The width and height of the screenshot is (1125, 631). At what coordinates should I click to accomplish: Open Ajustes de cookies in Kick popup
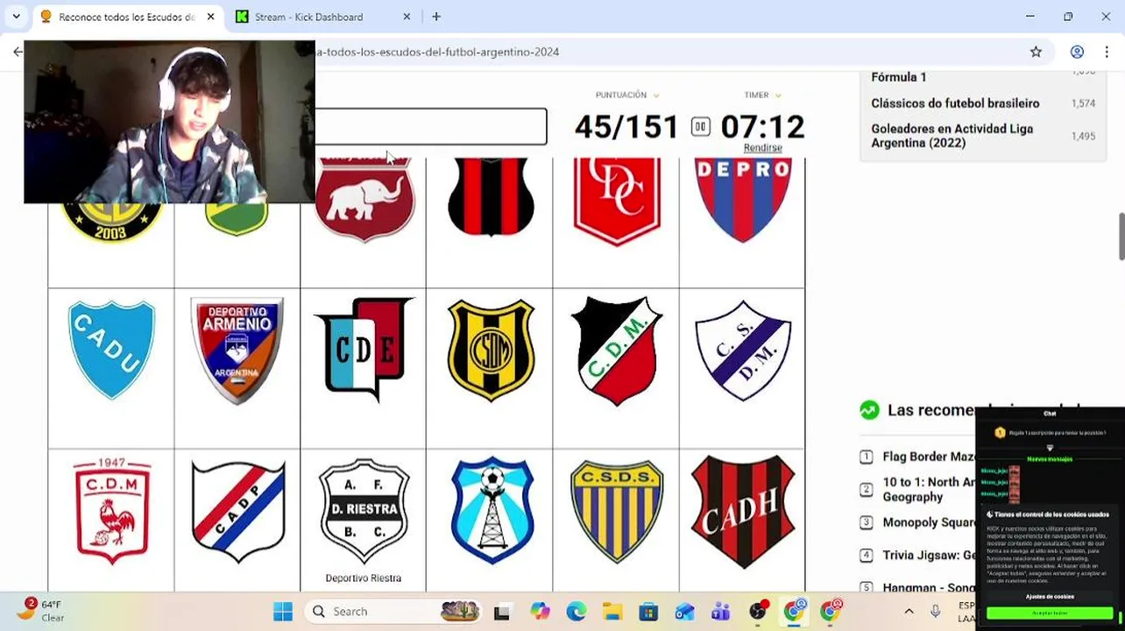[1050, 597]
